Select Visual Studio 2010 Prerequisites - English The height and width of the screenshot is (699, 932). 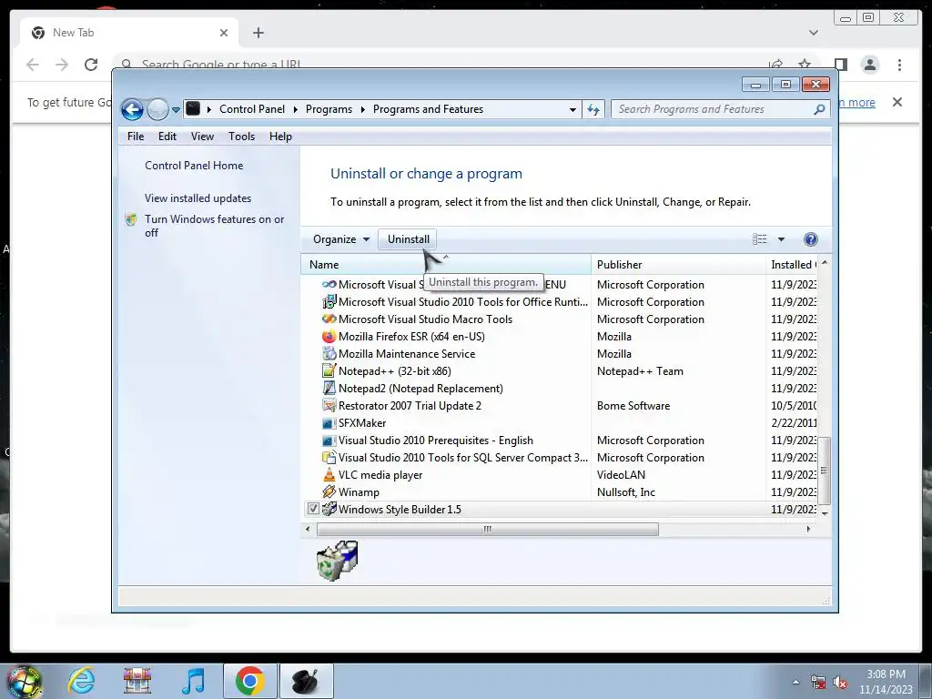point(436,441)
